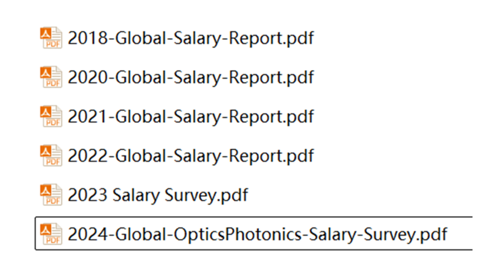
Task: Click the PDF icon next to 2022-Global-Salary-Report.pdf
Action: [x=51, y=155]
